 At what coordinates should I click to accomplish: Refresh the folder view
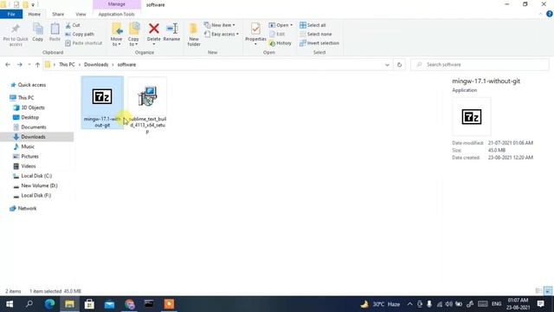399,65
